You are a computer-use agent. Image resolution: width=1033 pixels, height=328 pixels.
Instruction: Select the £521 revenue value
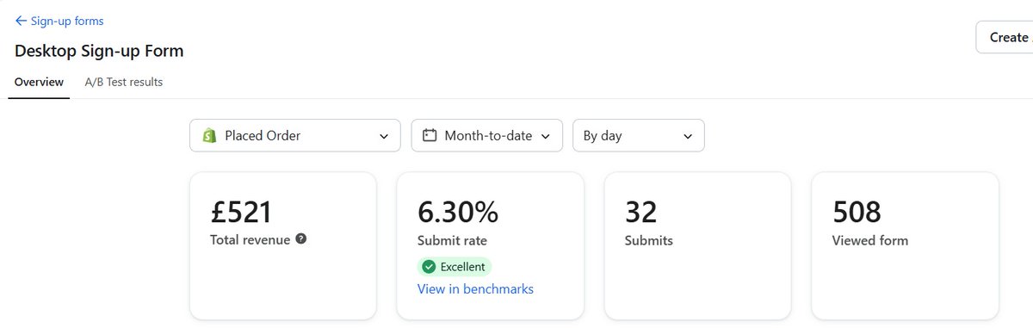tap(241, 212)
